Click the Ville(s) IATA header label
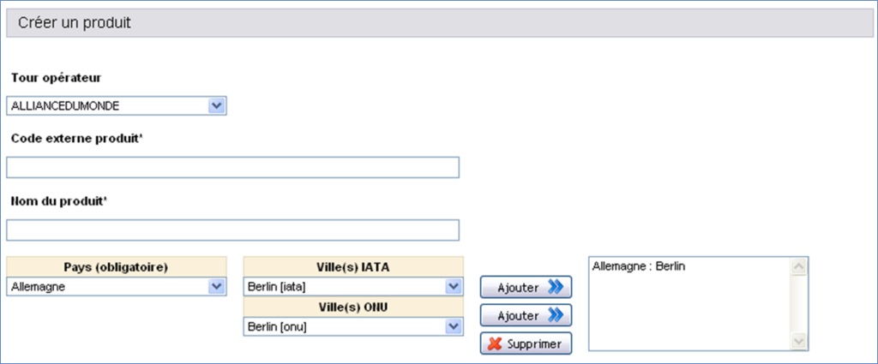 [352, 266]
